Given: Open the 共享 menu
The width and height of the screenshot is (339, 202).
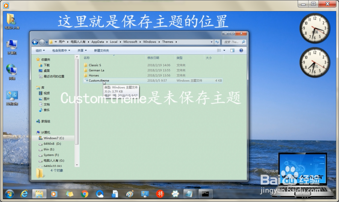Looking at the screenshot, I should click(82, 50).
